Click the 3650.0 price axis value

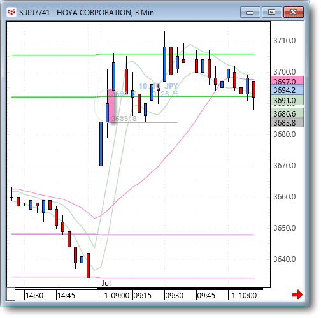pos(284,228)
